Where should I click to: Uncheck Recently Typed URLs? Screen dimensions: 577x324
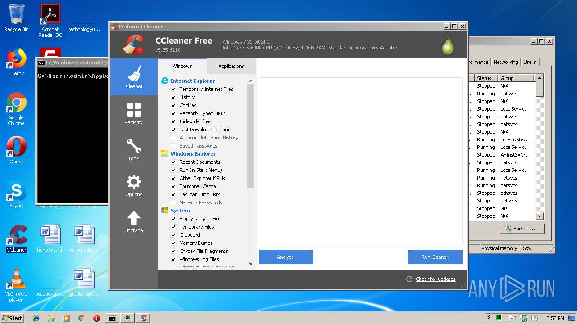click(x=174, y=113)
